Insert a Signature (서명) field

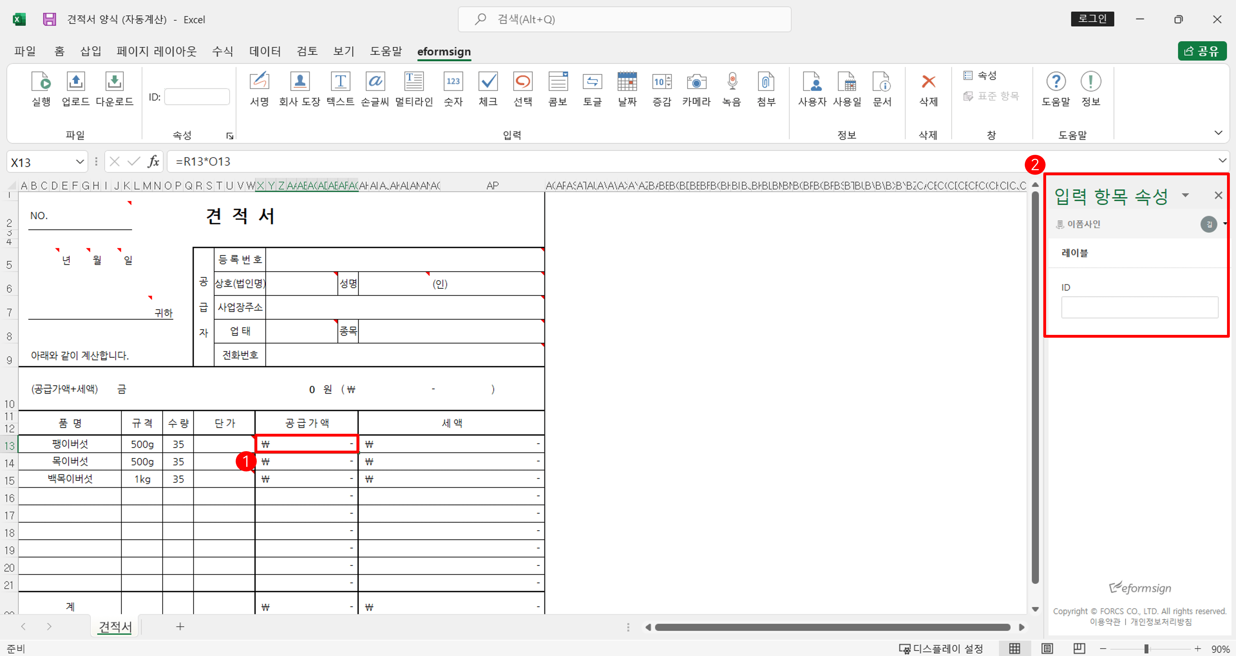[260, 89]
